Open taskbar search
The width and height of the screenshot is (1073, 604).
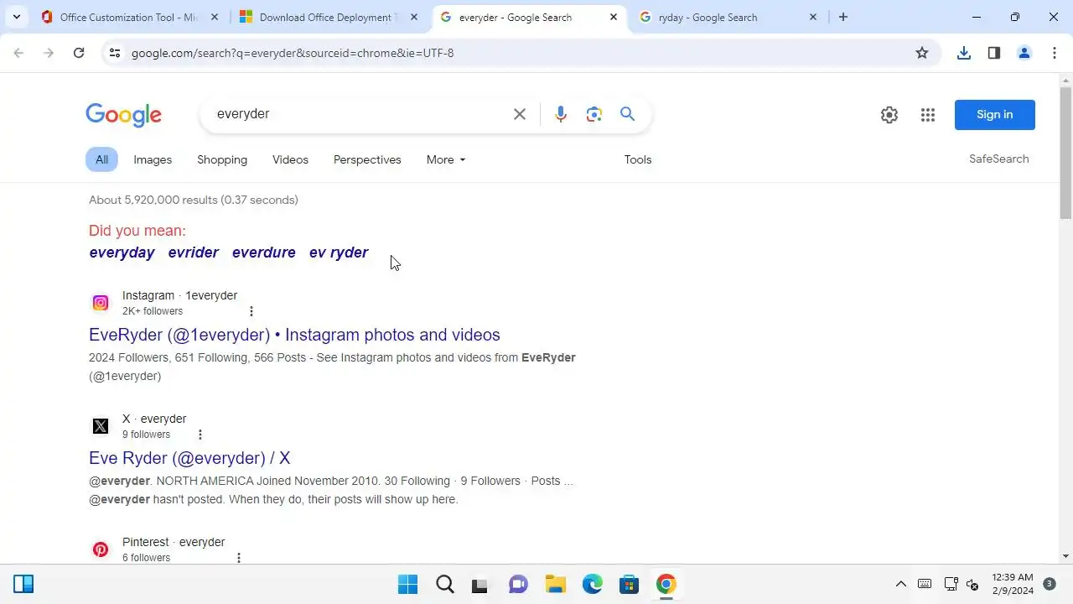[445, 585]
